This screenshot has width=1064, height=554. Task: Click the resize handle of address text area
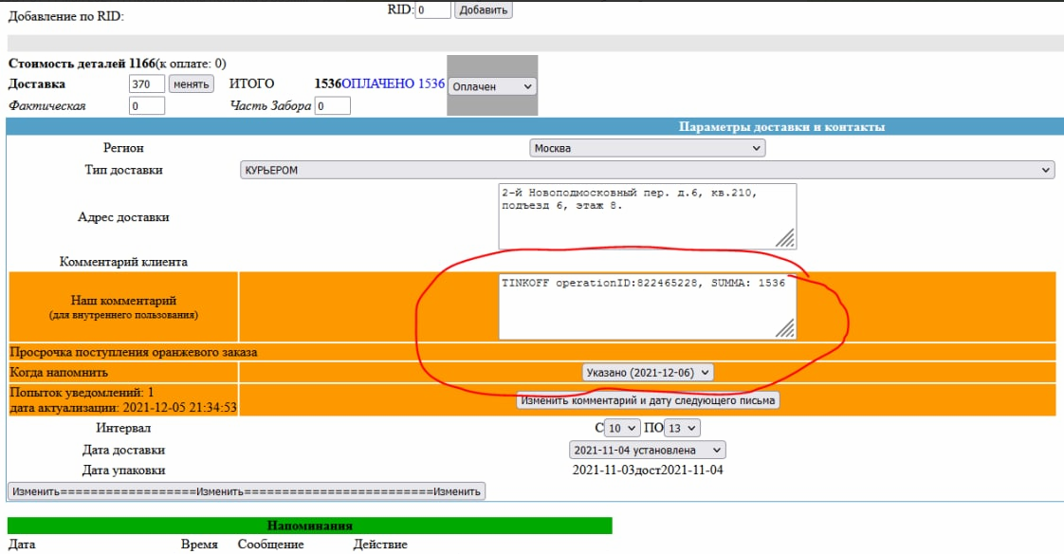786,238
